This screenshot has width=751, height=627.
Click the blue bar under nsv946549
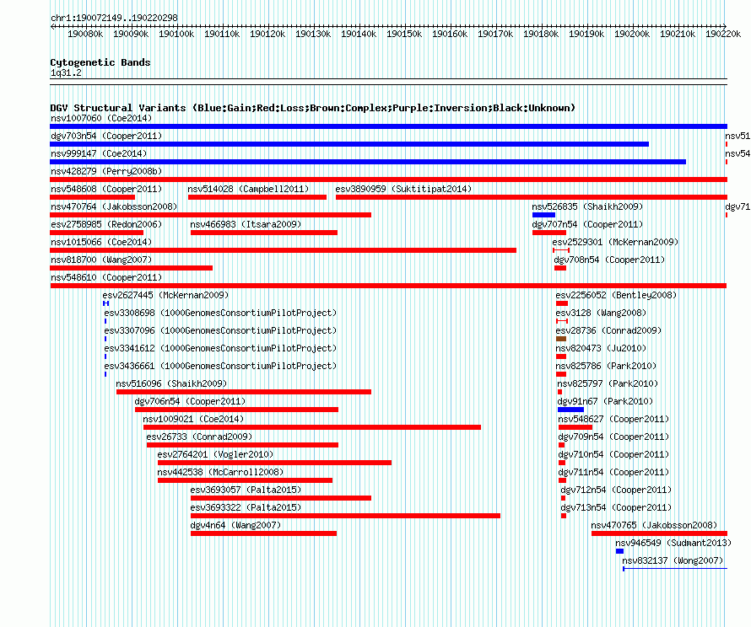[x=619, y=551]
